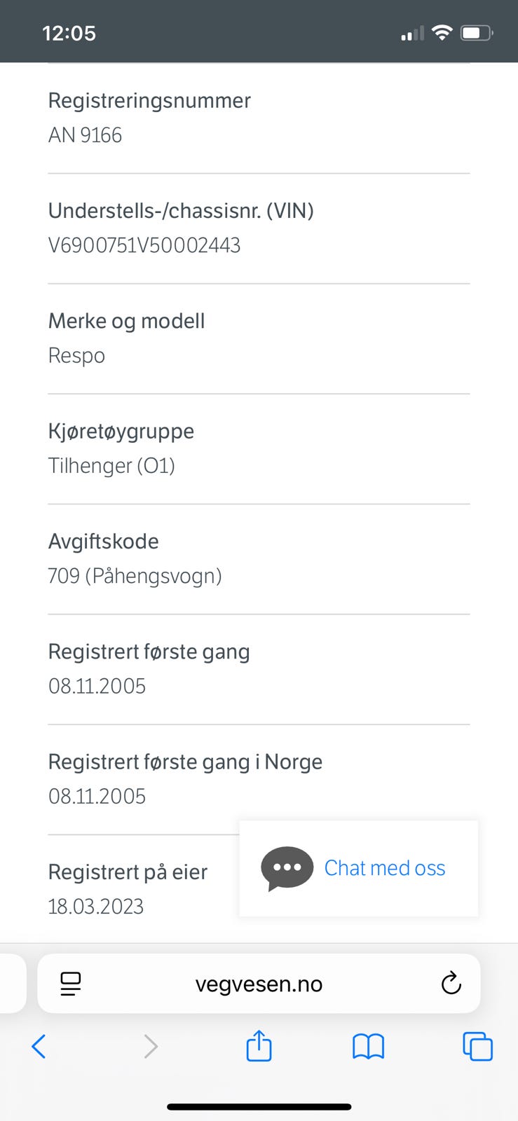This screenshot has width=518, height=1121.
Task: Tap the vegvesen.no address bar
Action: click(259, 984)
